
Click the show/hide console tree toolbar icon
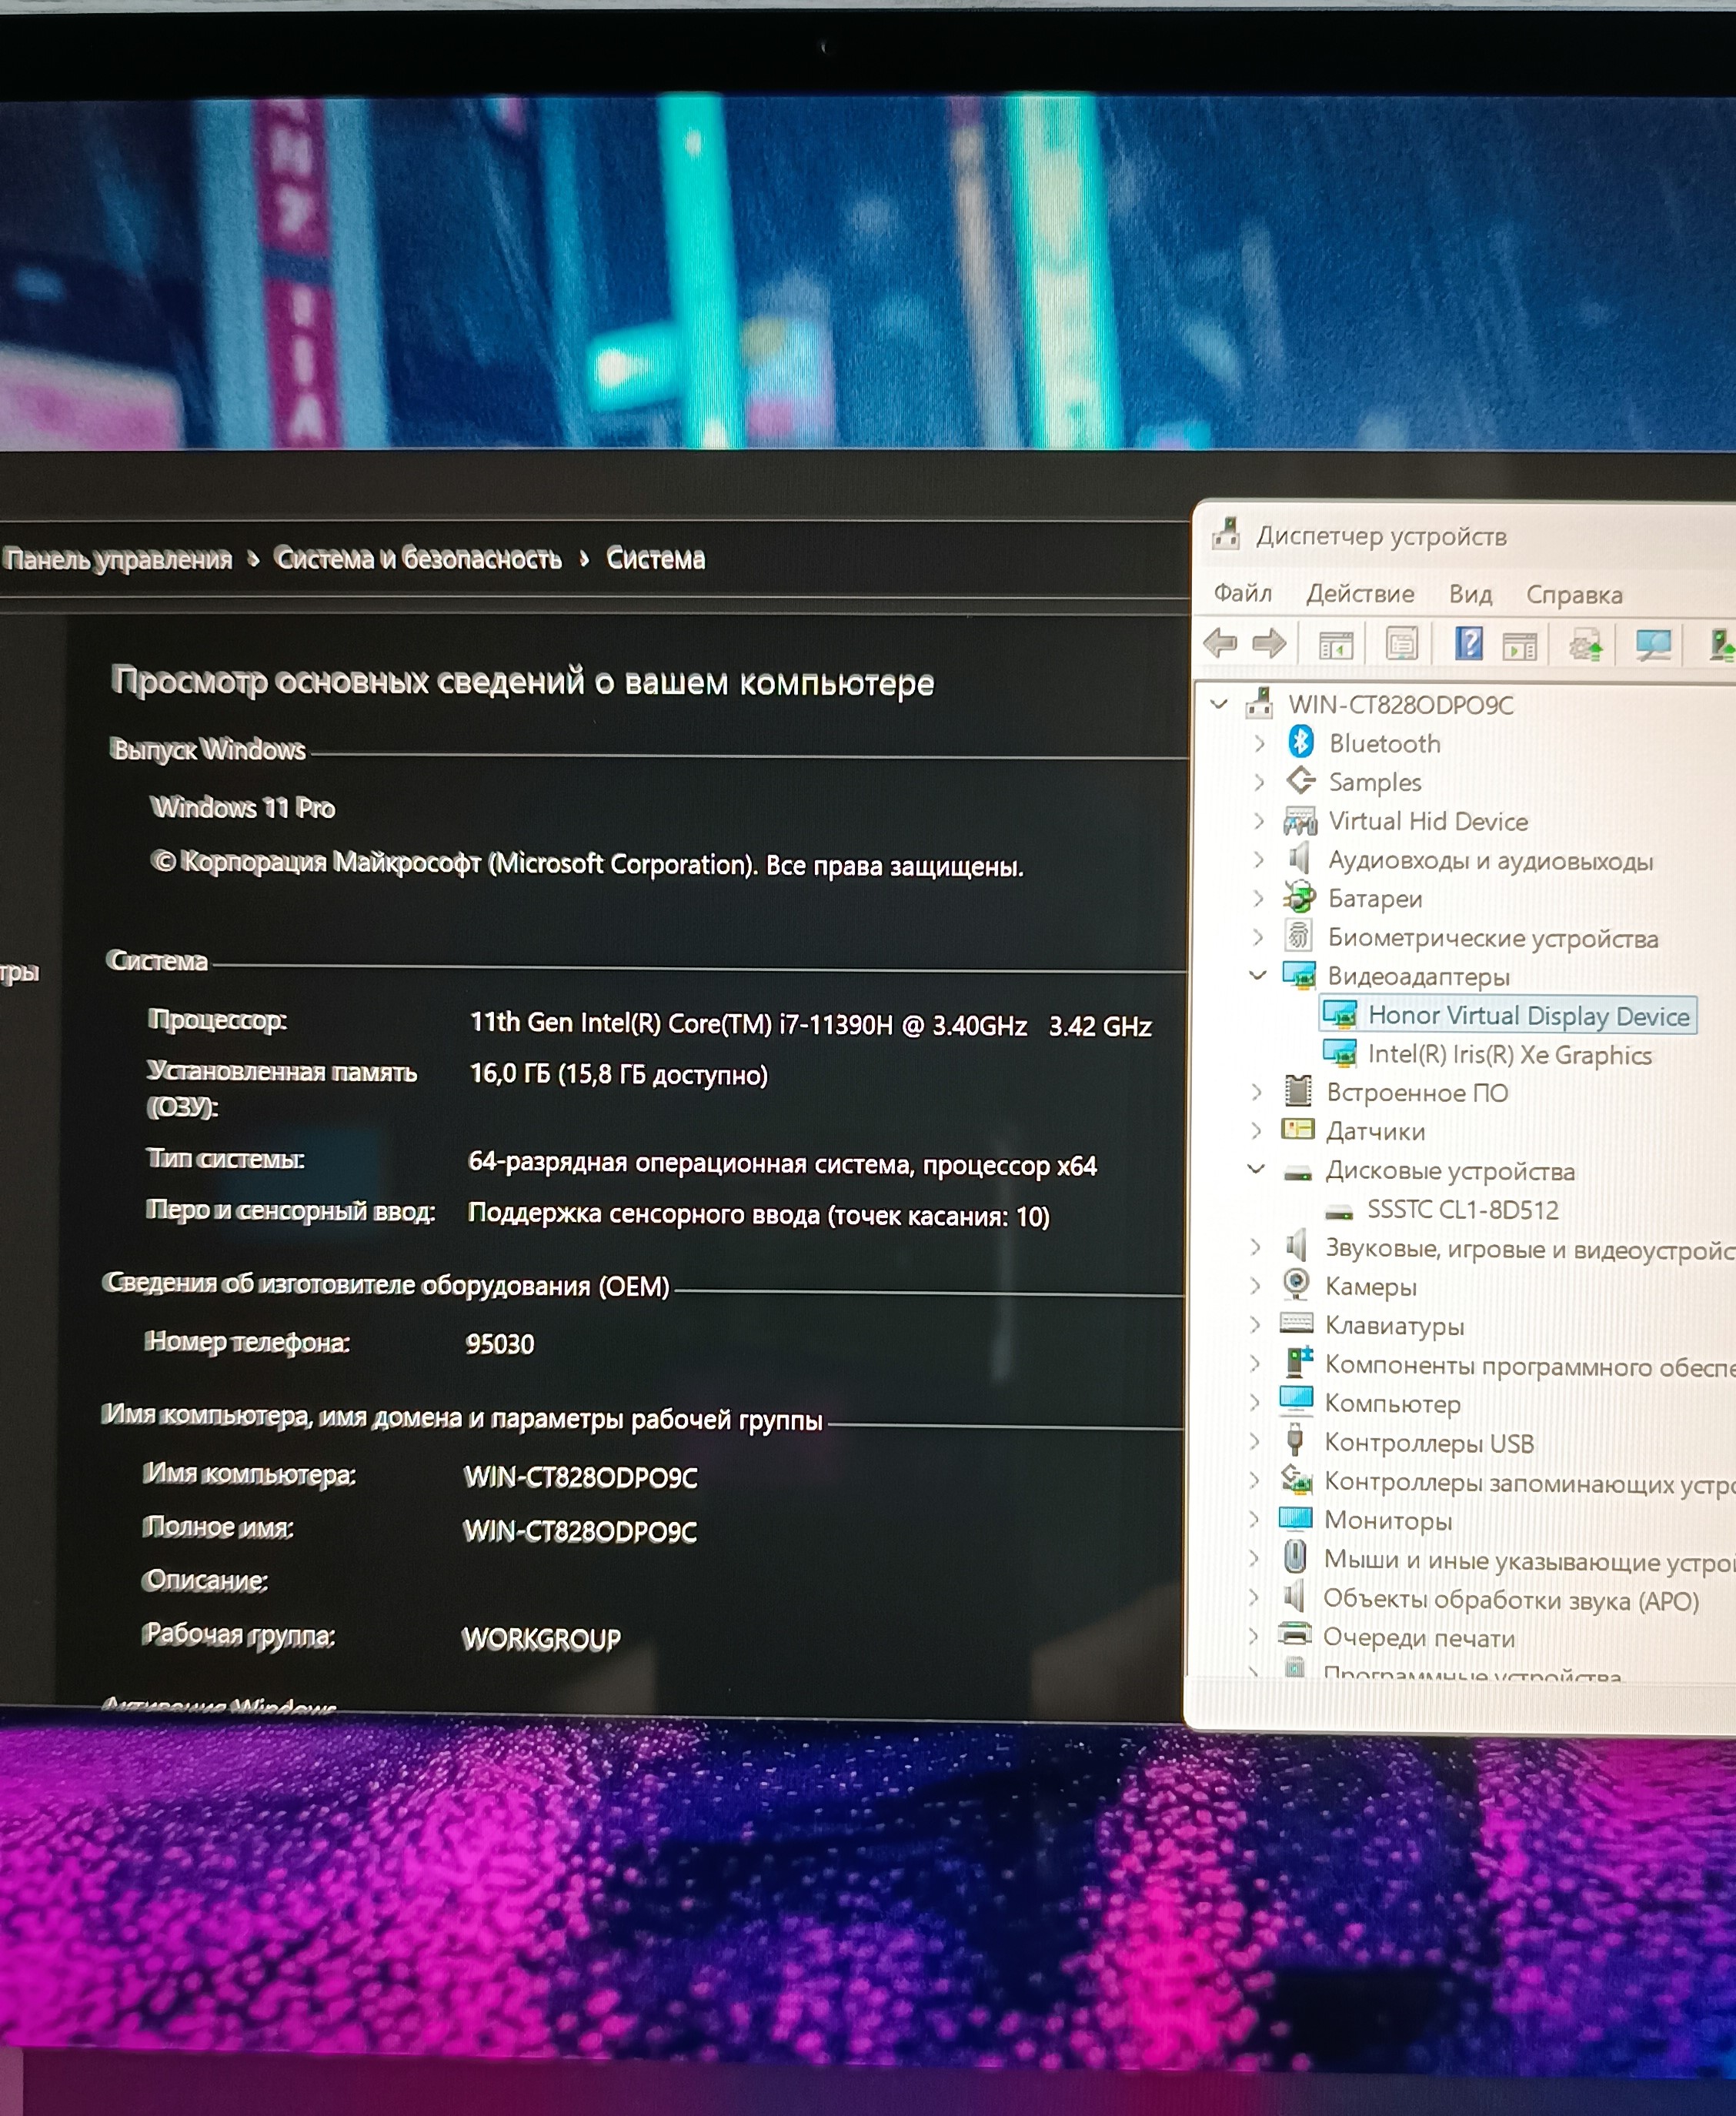(x=1335, y=645)
